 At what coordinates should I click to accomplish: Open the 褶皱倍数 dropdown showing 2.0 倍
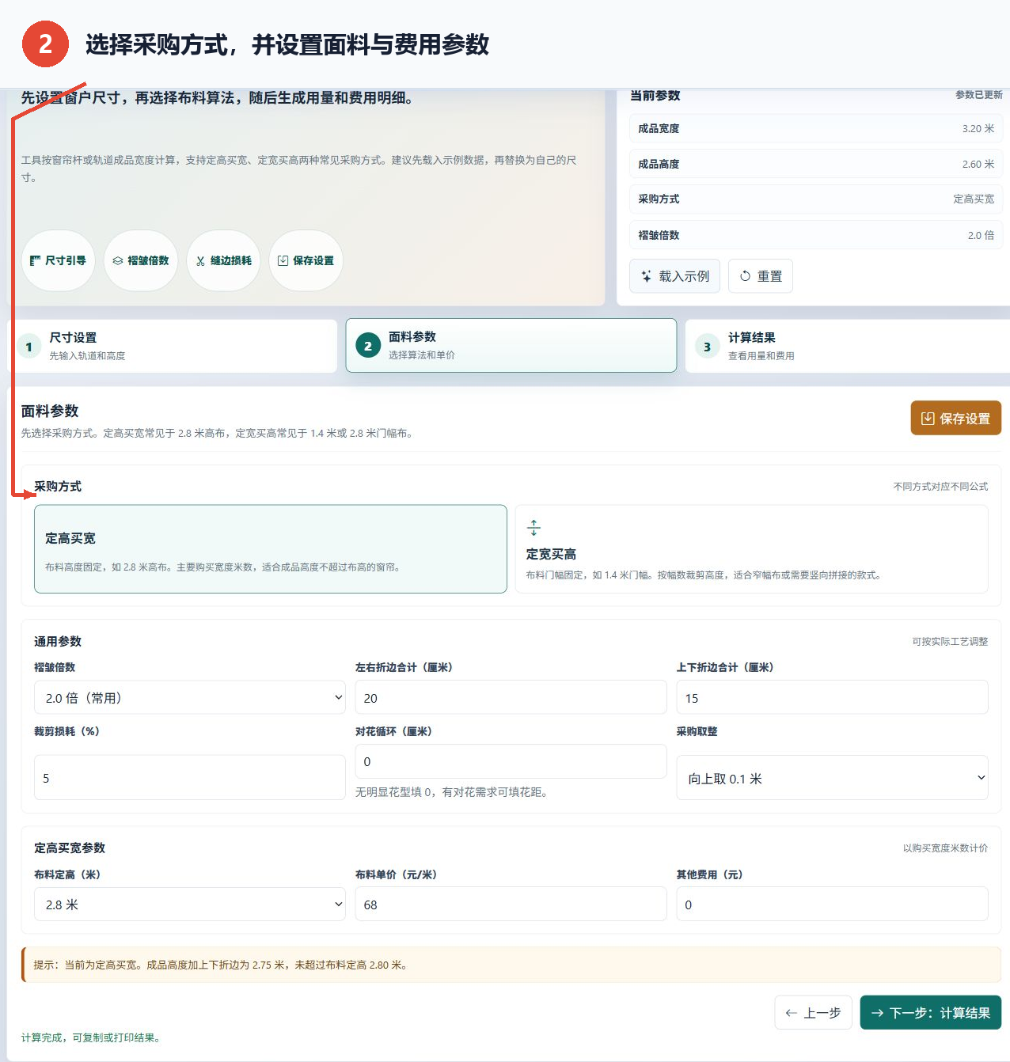click(190, 697)
